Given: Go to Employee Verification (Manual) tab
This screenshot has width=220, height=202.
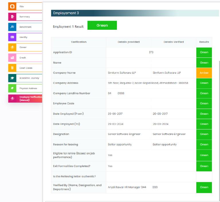Looking at the screenshot, I should pos(25,99).
